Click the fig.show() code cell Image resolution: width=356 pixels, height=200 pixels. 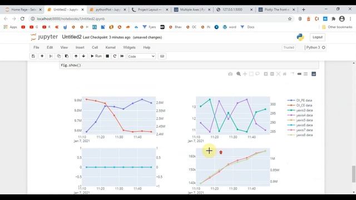tap(189, 66)
